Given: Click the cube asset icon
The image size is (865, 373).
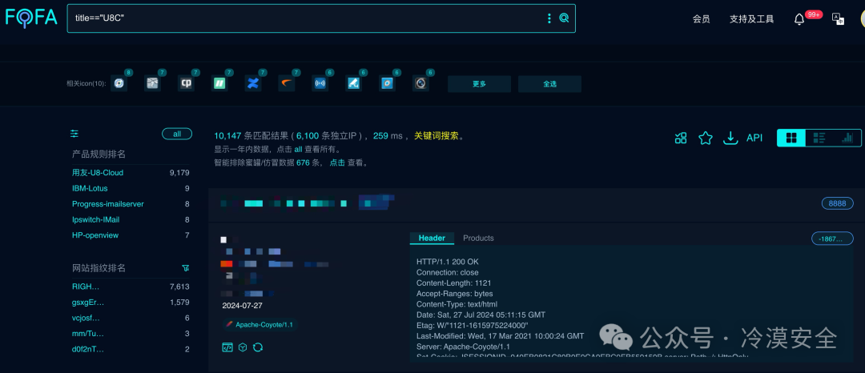Looking at the screenshot, I should (x=242, y=347).
